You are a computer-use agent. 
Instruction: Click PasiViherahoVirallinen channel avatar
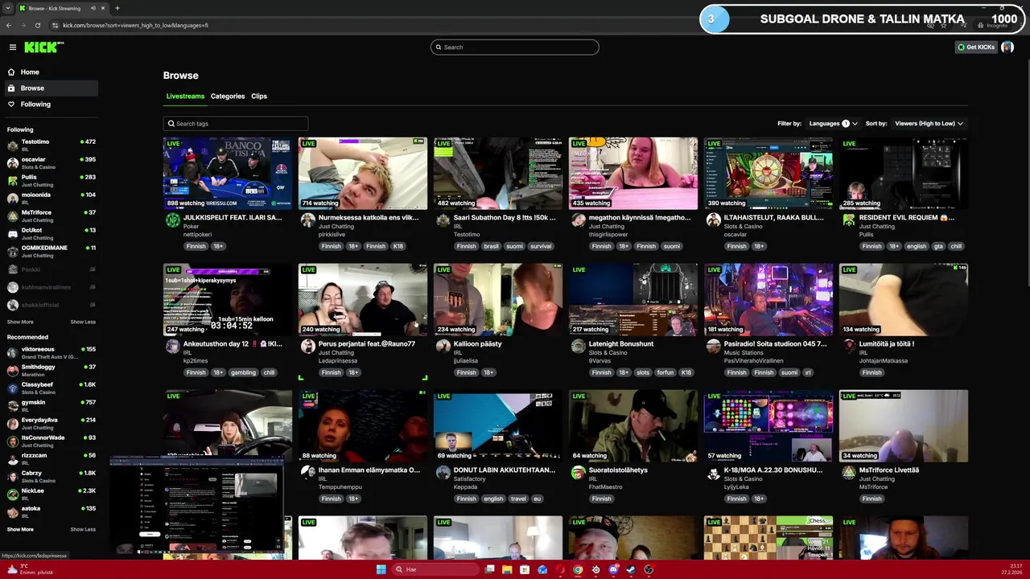tap(713, 347)
